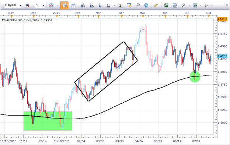Click the orange marker under 2011
The image size is (230, 145).
click(x=57, y=17)
